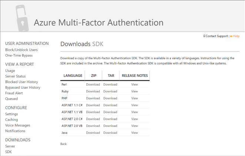Download PHP SDK as ZIP

point(93,98)
